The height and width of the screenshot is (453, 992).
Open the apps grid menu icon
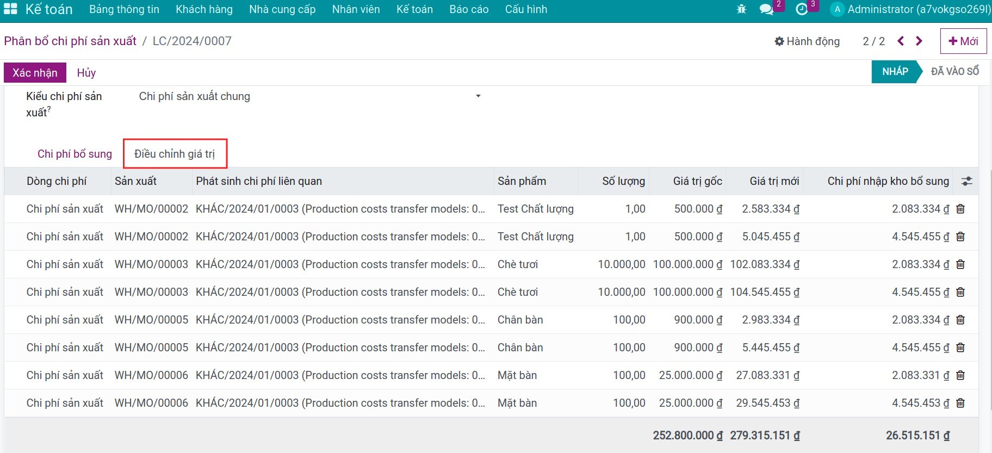pyautogui.click(x=10, y=9)
